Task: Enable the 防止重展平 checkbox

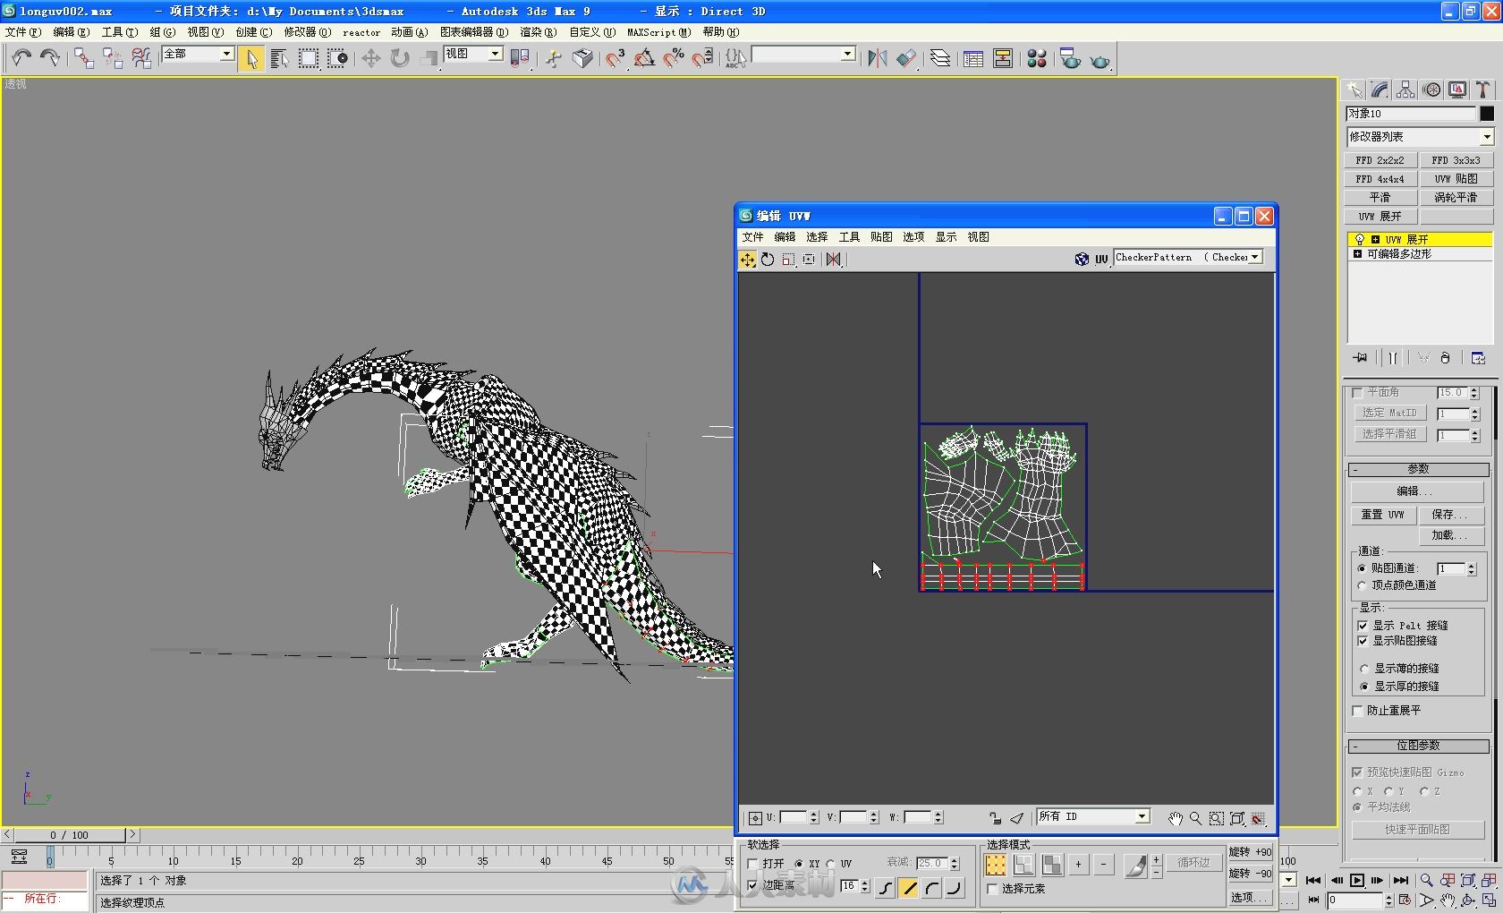Action: (1358, 711)
